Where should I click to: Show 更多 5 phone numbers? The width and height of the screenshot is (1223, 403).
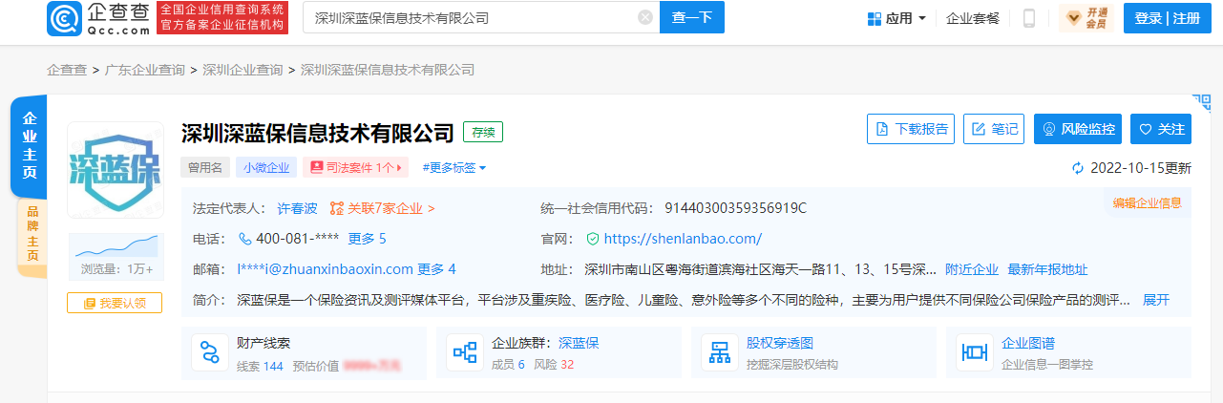coord(367,239)
